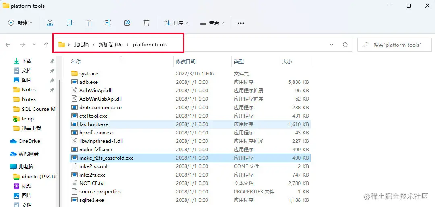Click the 搜索"platform-tools" search box
Screen dimensions: 435x207
pos(394,45)
